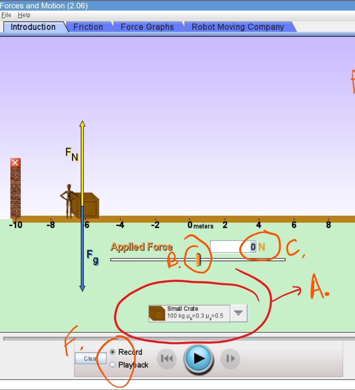The image size is (355, 390).
Task: Rewind the simulation to the beginning
Action: point(166,359)
